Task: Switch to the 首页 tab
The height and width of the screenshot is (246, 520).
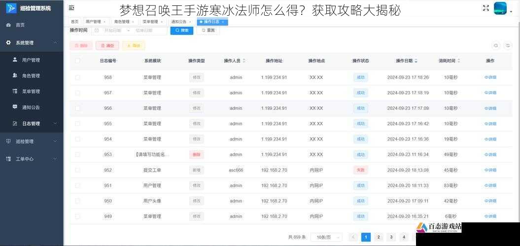Action: click(74, 22)
